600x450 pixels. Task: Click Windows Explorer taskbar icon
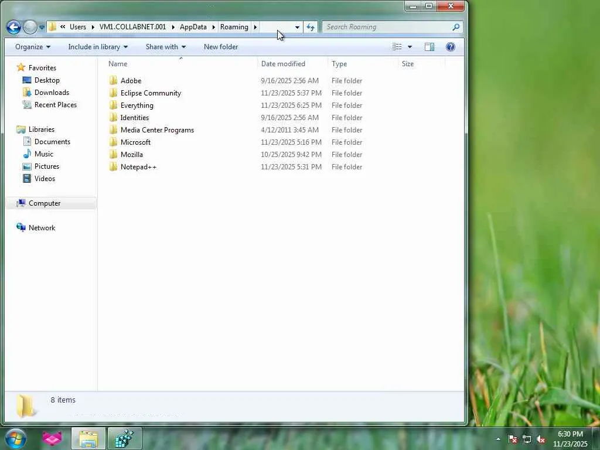(88, 438)
